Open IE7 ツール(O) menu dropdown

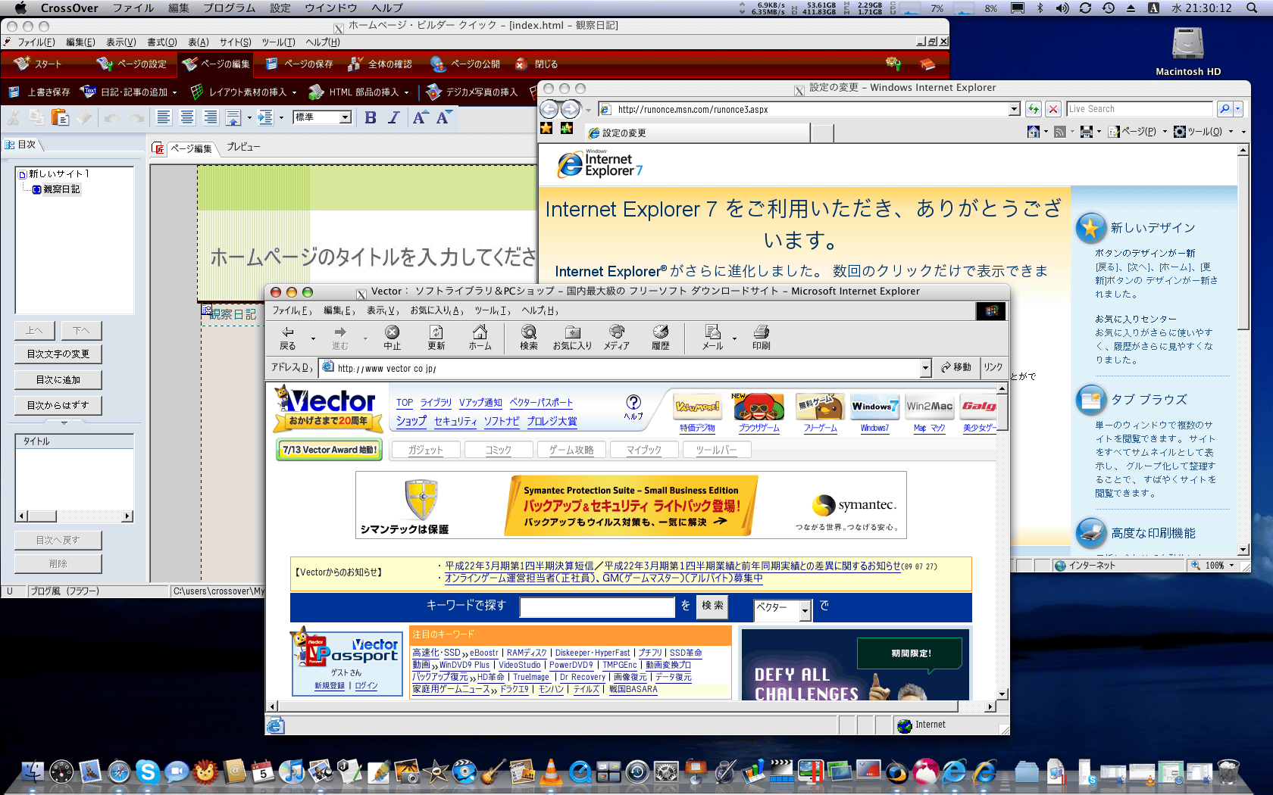1231,132
